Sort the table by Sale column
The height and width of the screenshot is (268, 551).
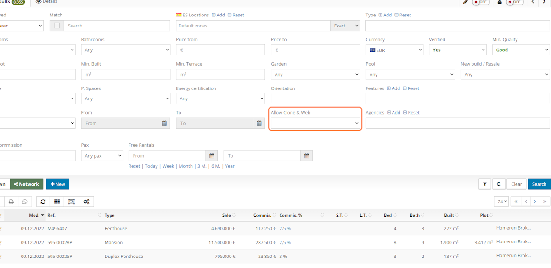[227, 215]
